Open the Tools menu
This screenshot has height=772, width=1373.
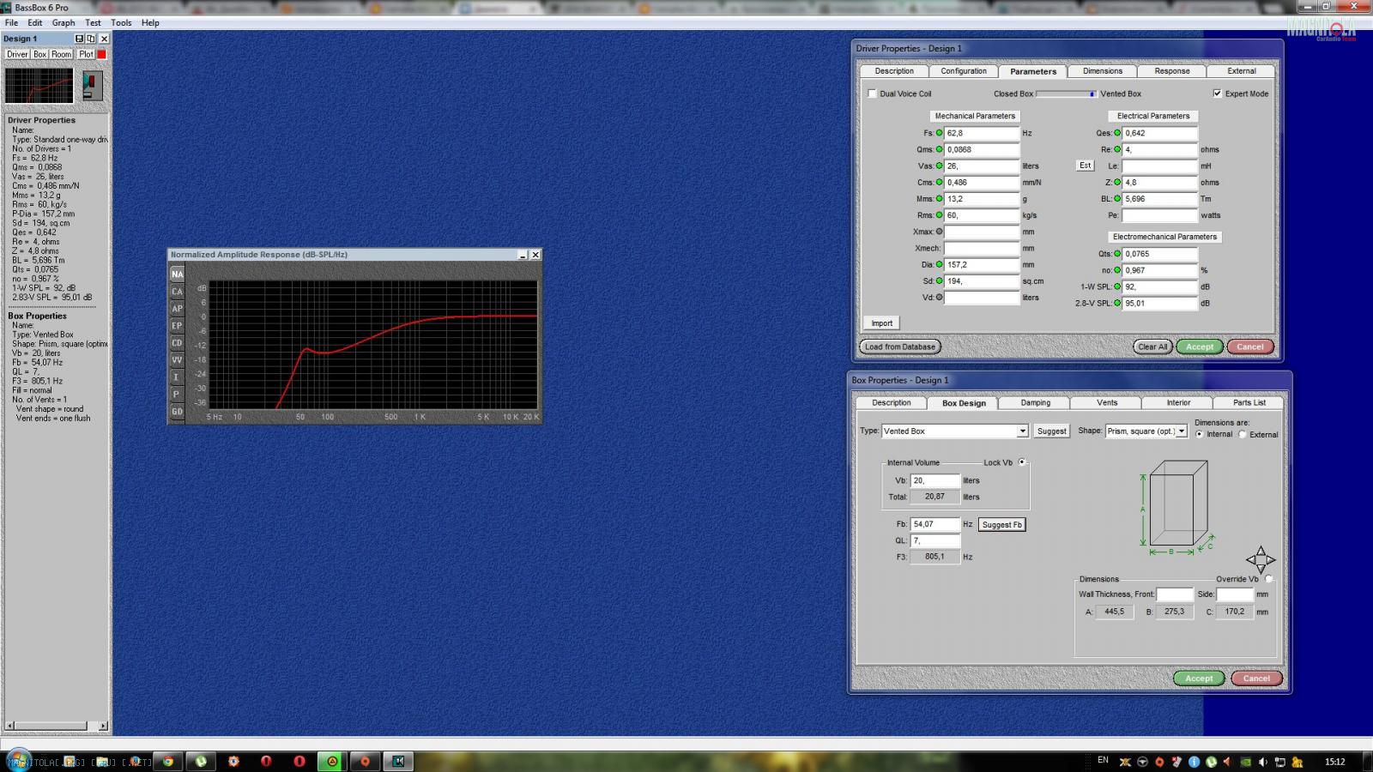point(121,23)
